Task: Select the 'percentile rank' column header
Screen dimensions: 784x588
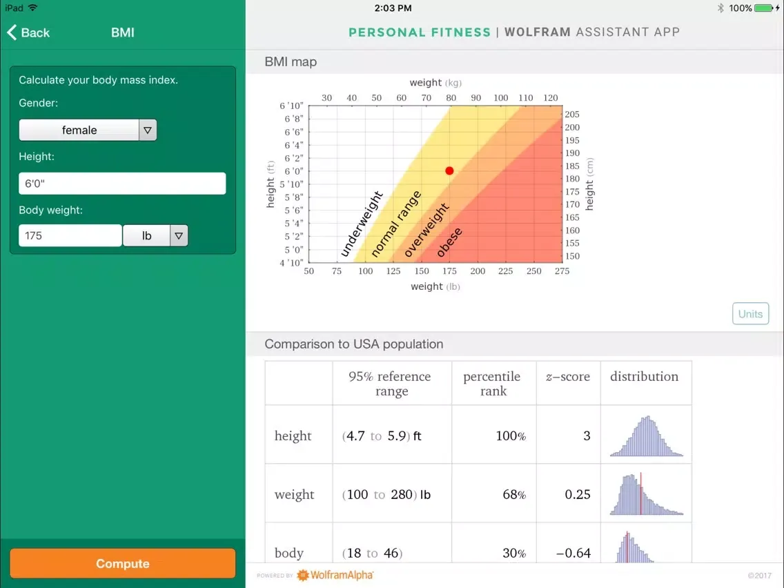Action: point(493,384)
